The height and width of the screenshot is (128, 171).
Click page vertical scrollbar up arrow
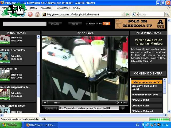click(x=169, y=20)
